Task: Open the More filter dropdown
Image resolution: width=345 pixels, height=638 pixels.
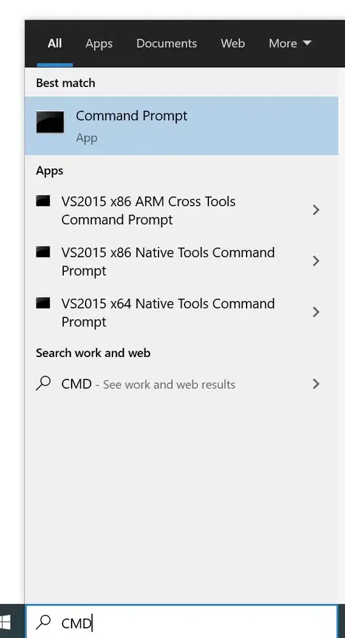Action: 289,43
